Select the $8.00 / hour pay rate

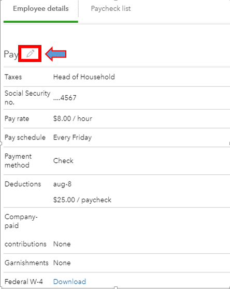pos(73,118)
